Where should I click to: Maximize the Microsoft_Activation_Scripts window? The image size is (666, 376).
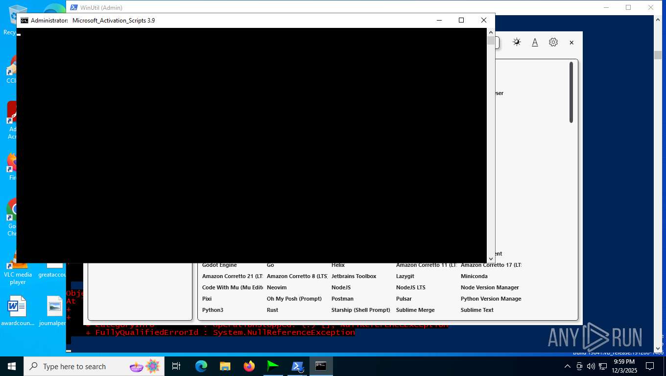coord(461,20)
